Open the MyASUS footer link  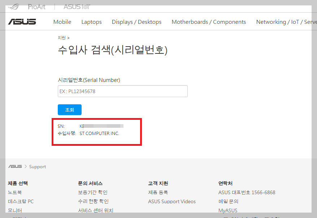pos(228,210)
